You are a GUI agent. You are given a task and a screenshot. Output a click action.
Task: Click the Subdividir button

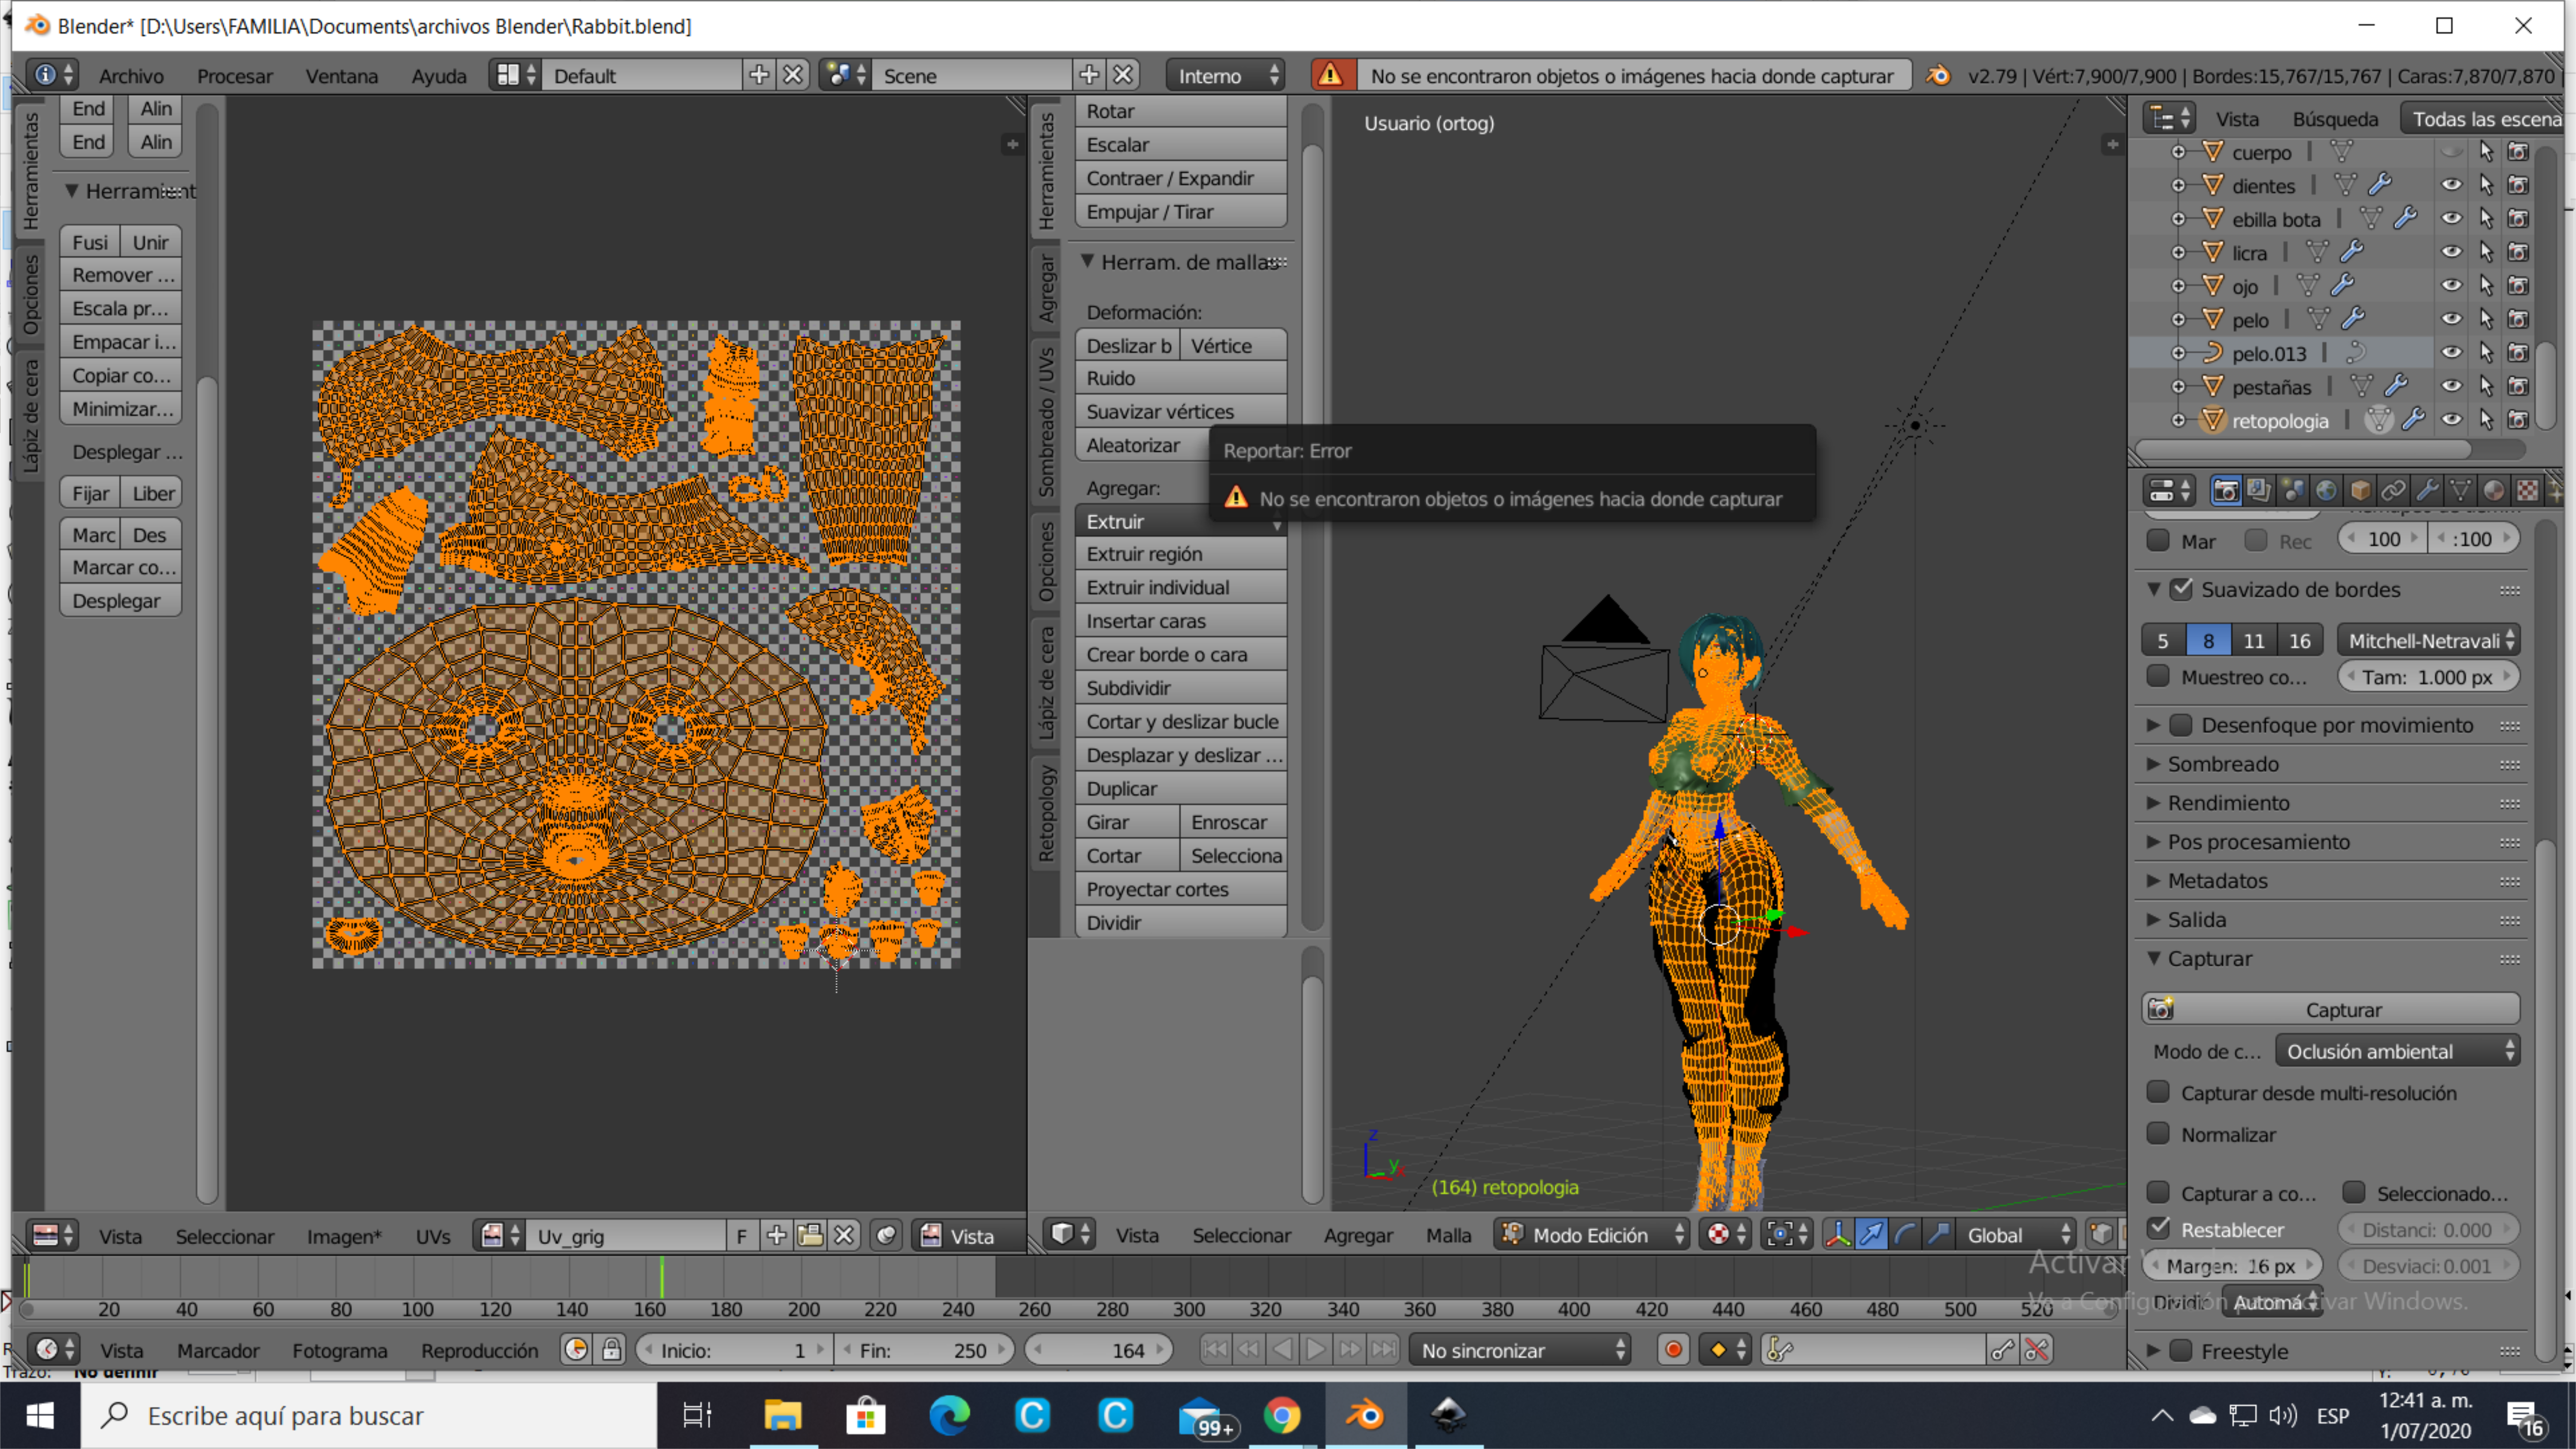[1180, 688]
